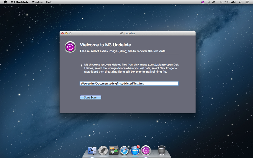Click the M3 Undelete logo in the window
This screenshot has height=158, width=253.
click(x=70, y=47)
